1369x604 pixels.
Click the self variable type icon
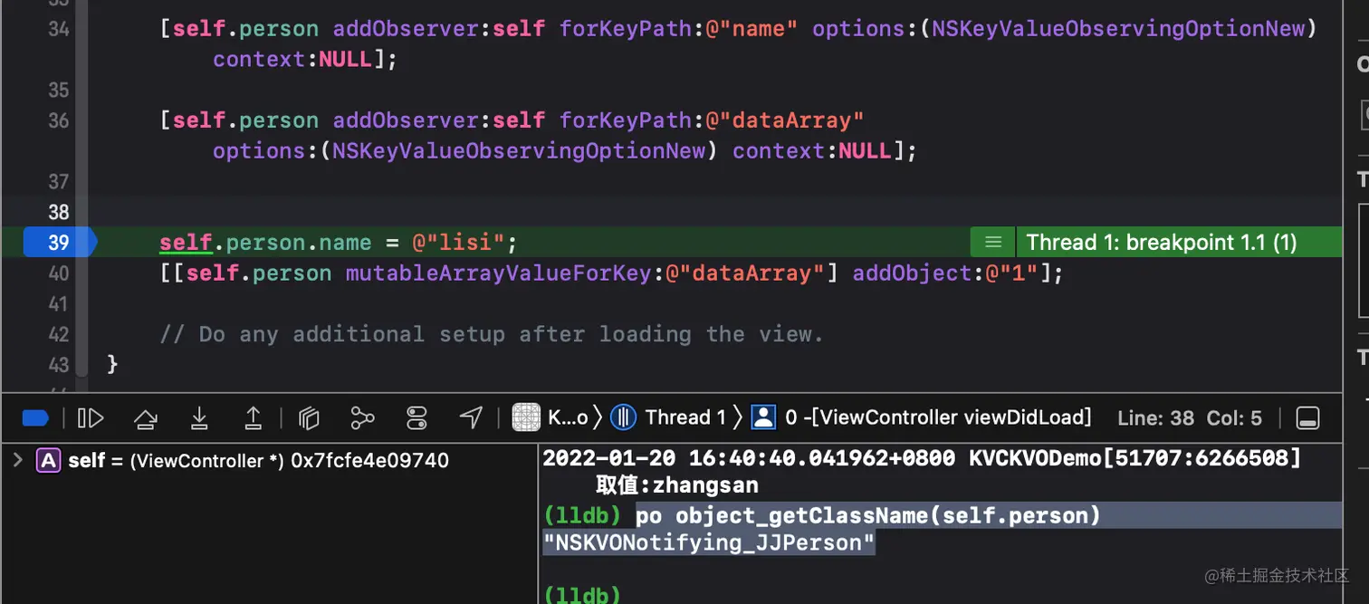(48, 460)
